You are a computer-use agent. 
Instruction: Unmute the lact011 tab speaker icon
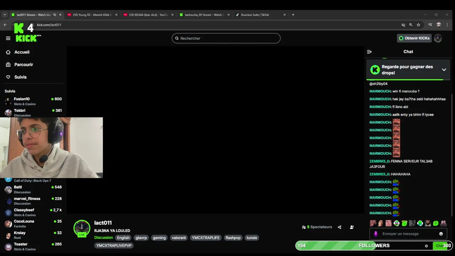tap(54, 15)
